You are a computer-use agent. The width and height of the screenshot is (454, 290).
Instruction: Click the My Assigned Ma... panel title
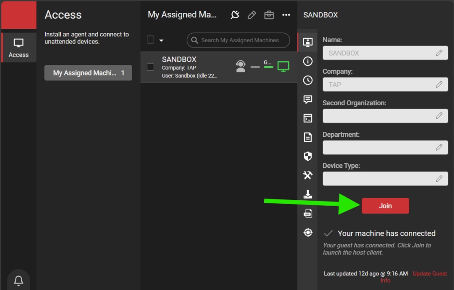point(182,15)
